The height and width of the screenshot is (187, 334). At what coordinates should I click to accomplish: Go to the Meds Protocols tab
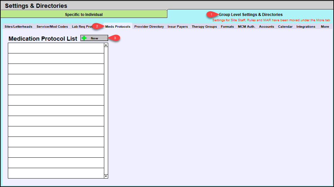click(x=118, y=27)
